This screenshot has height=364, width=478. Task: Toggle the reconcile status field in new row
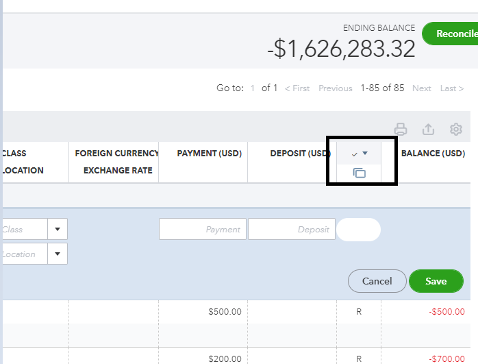(359, 230)
